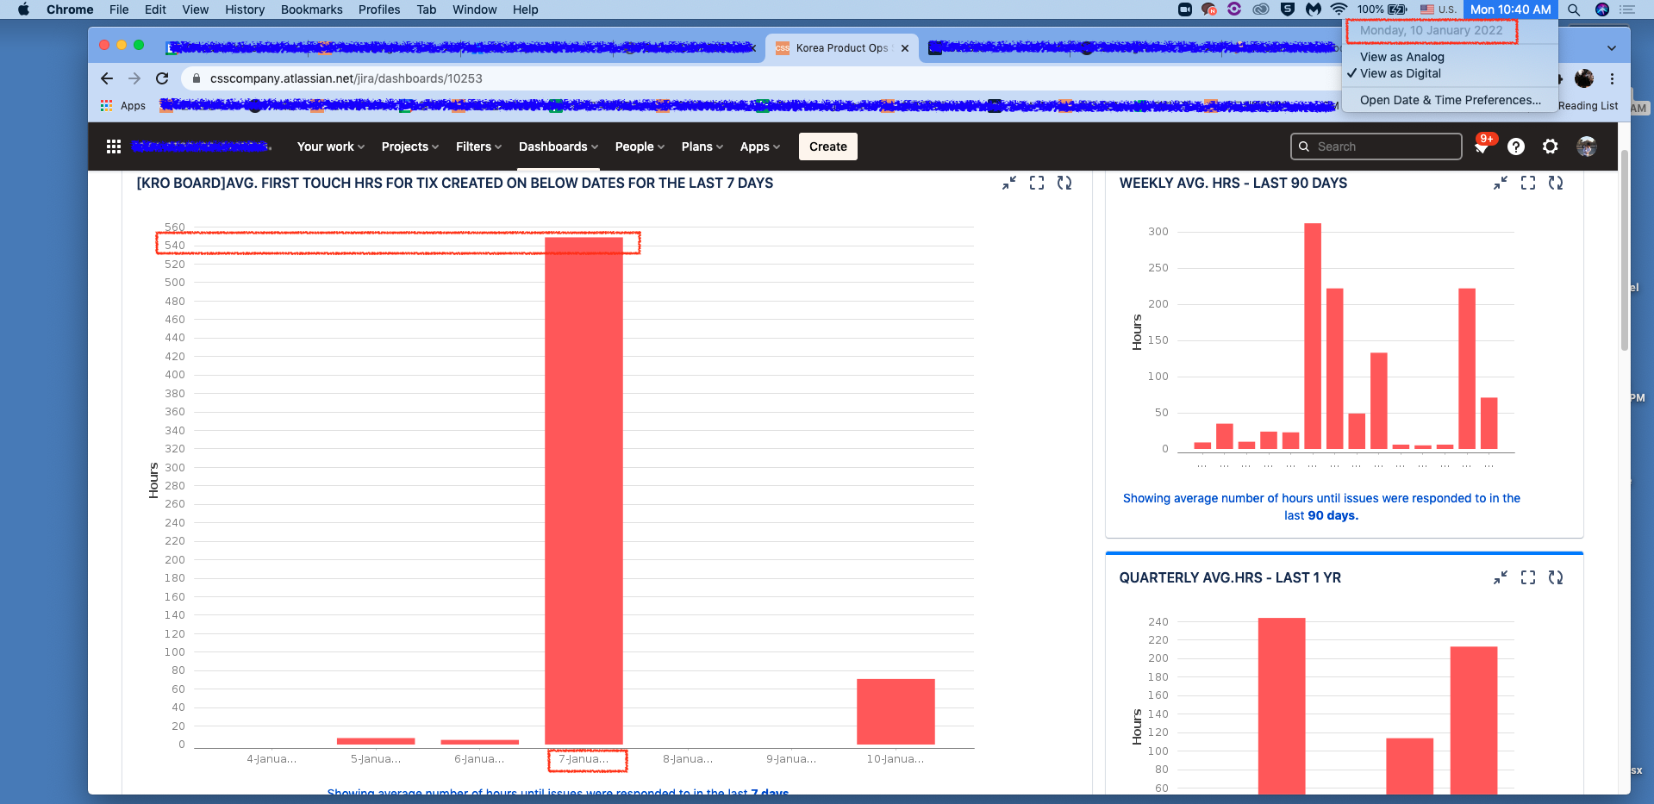Expand the Plans dropdown
This screenshot has width=1654, height=804.
702,146
